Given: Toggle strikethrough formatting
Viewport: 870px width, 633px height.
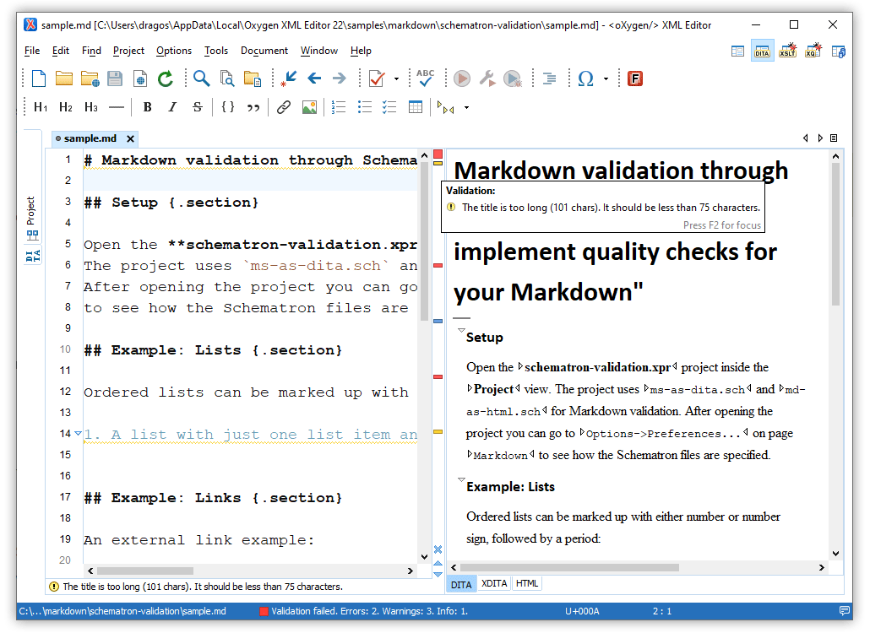Looking at the screenshot, I should click(198, 107).
